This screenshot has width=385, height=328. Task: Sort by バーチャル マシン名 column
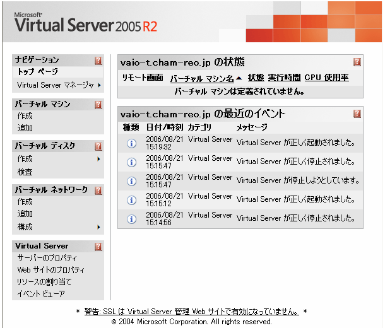point(202,78)
